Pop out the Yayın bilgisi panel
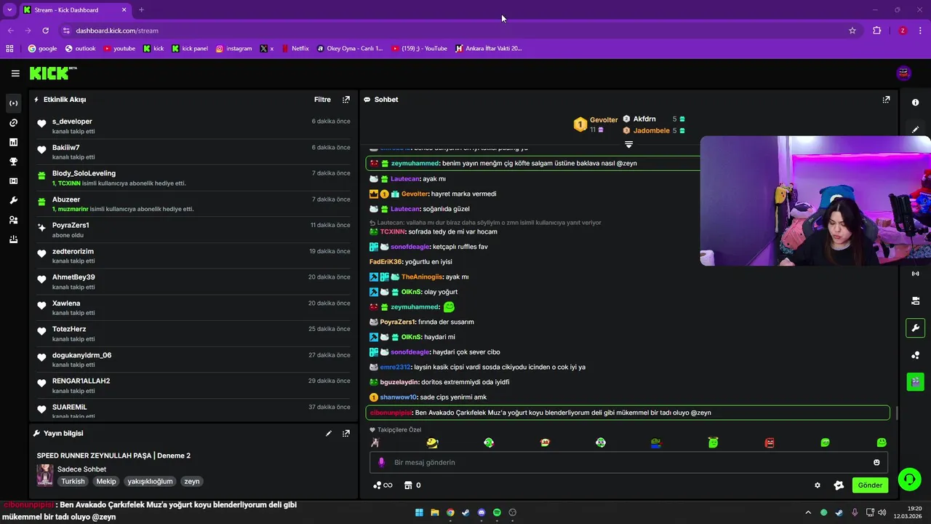The image size is (931, 524). (x=346, y=433)
